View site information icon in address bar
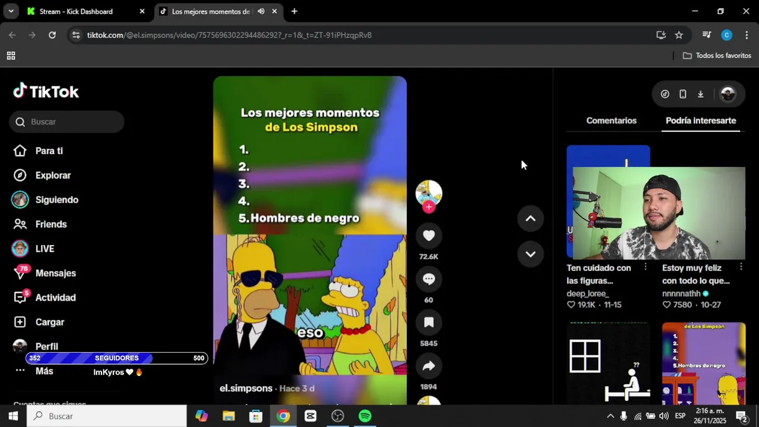Image resolution: width=759 pixels, height=427 pixels. (x=75, y=35)
